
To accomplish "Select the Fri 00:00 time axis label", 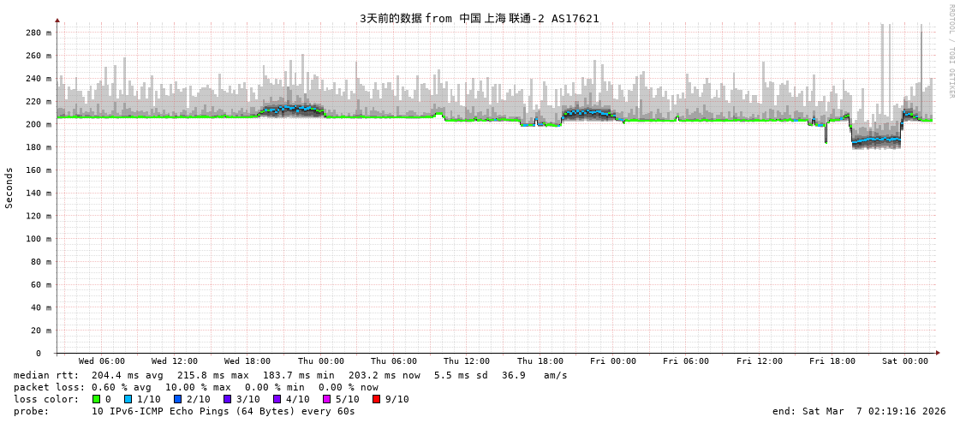I will (x=612, y=361).
